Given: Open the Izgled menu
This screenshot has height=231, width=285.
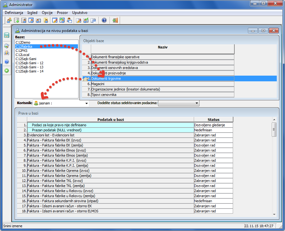Looking at the screenshot, I should coord(32,13).
